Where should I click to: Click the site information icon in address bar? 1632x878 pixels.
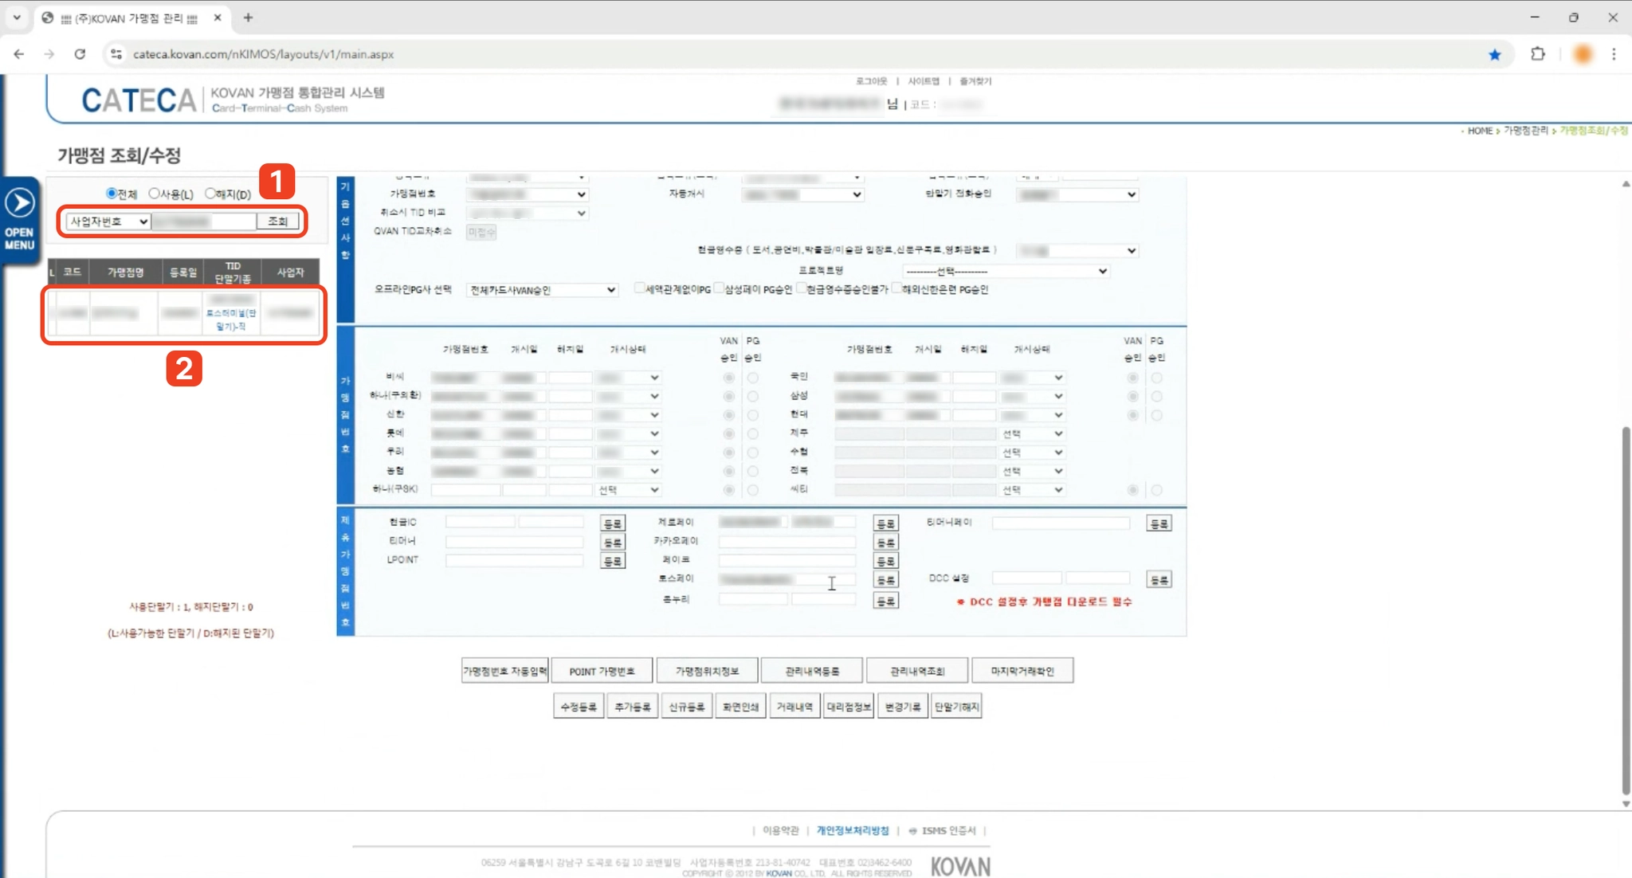pos(116,54)
